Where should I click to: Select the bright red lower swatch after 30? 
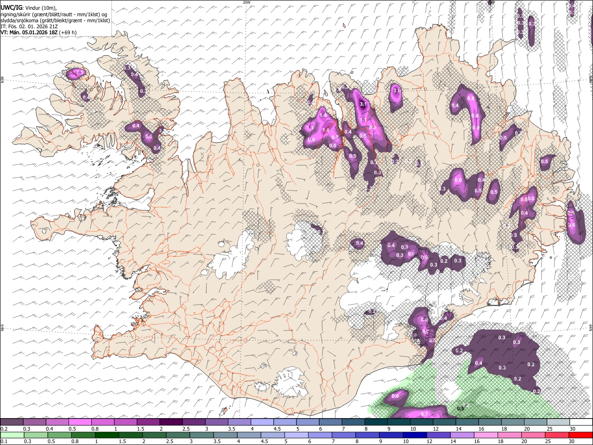pyautogui.click(x=581, y=435)
